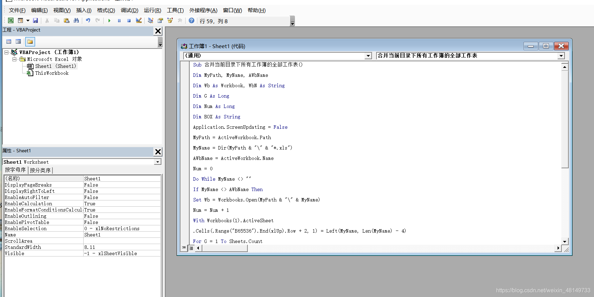Screen dimensions: 594x297
Task: Open the Insert object dropdown arrow
Action: 28,21
